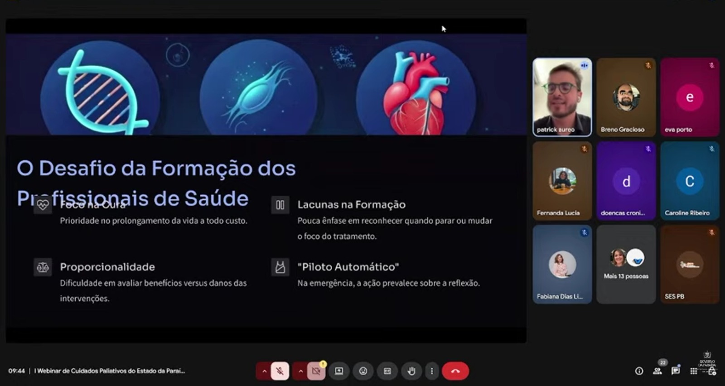Open the activities grid icon
Screen dimensions: 725x386
[x=693, y=371]
